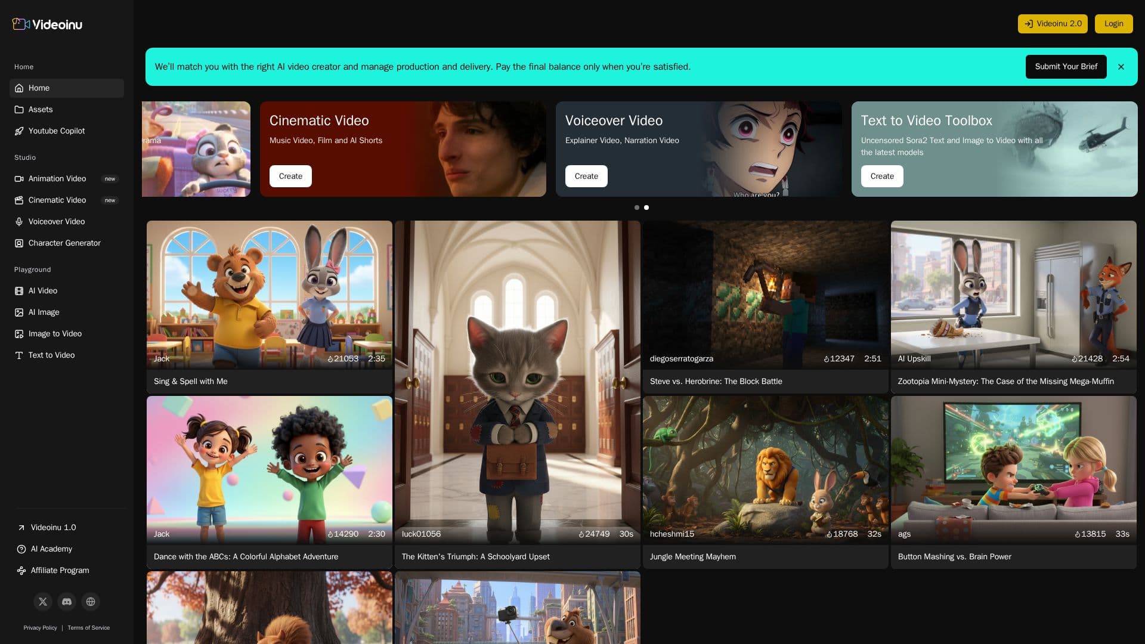Click the Home house icon in sidebar
Image resolution: width=1145 pixels, height=644 pixels.
coord(19,88)
